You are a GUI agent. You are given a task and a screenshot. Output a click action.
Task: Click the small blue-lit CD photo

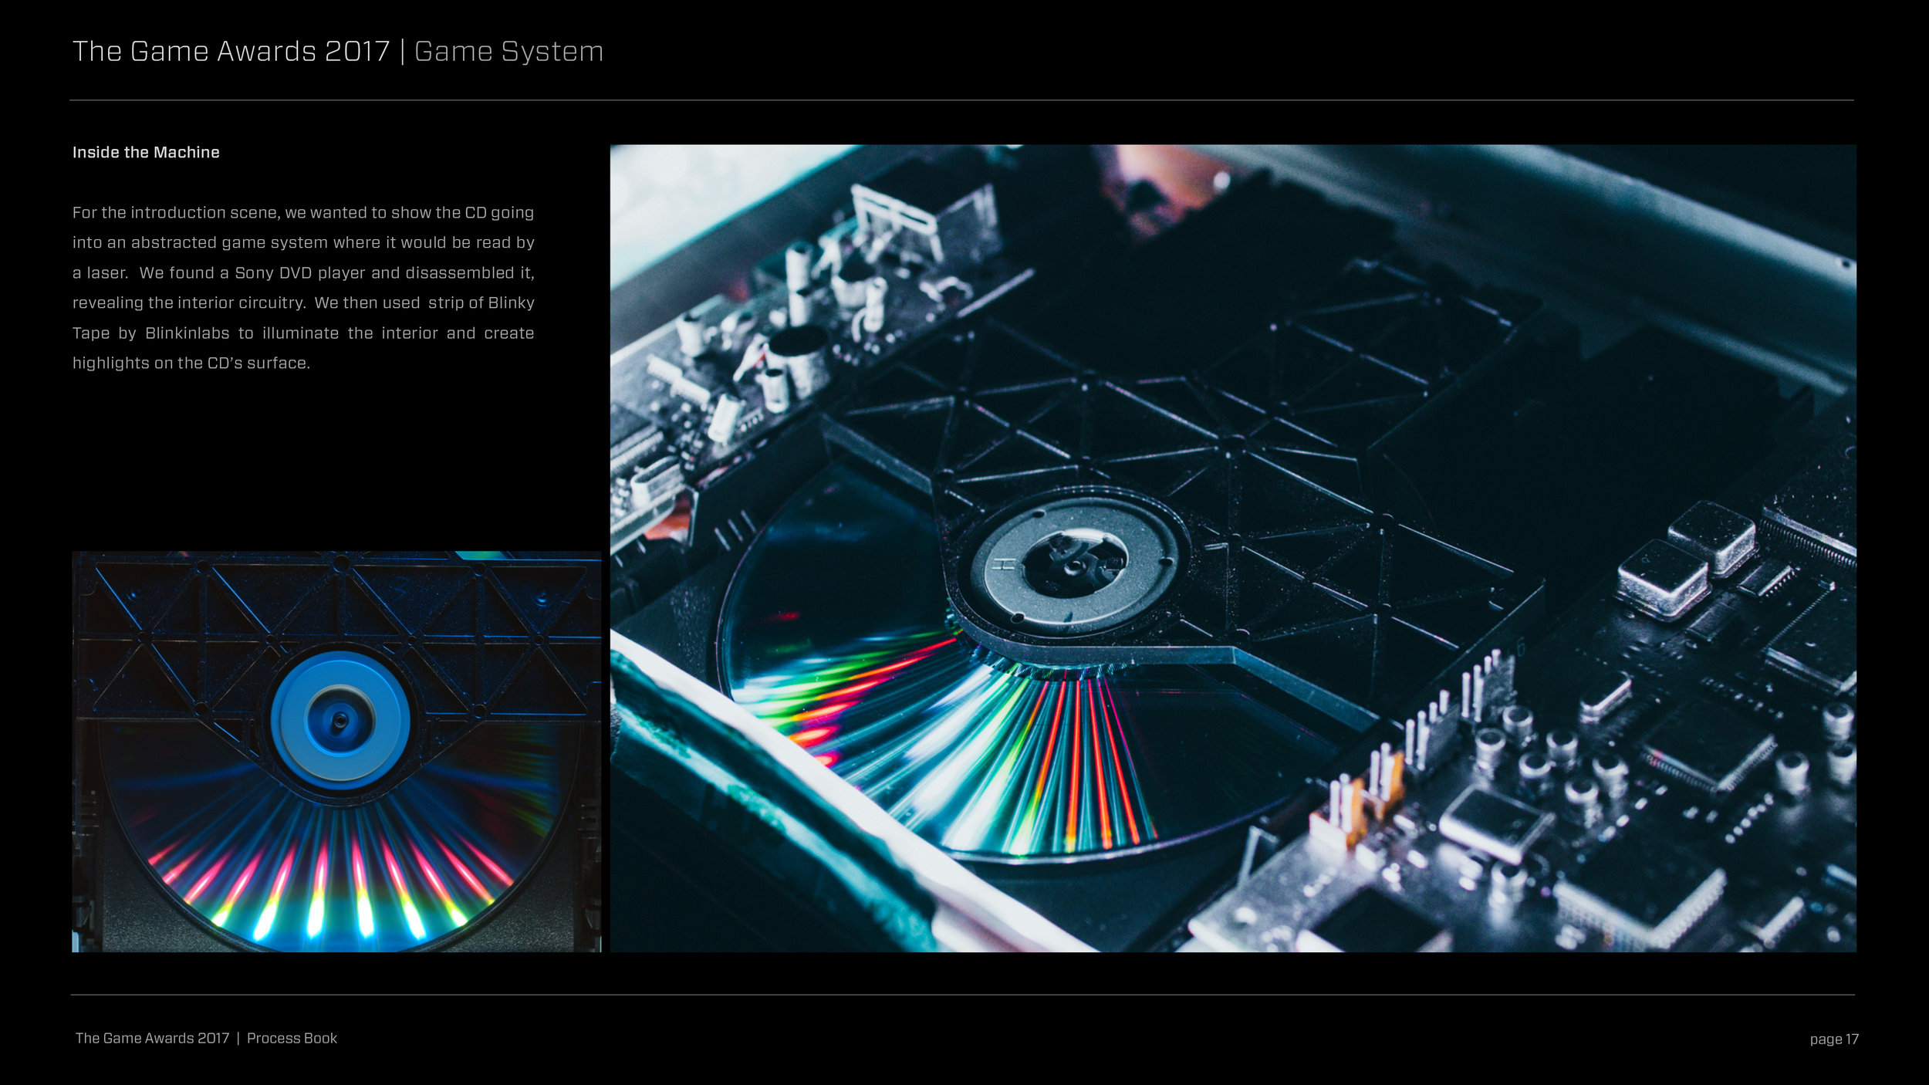[336, 752]
